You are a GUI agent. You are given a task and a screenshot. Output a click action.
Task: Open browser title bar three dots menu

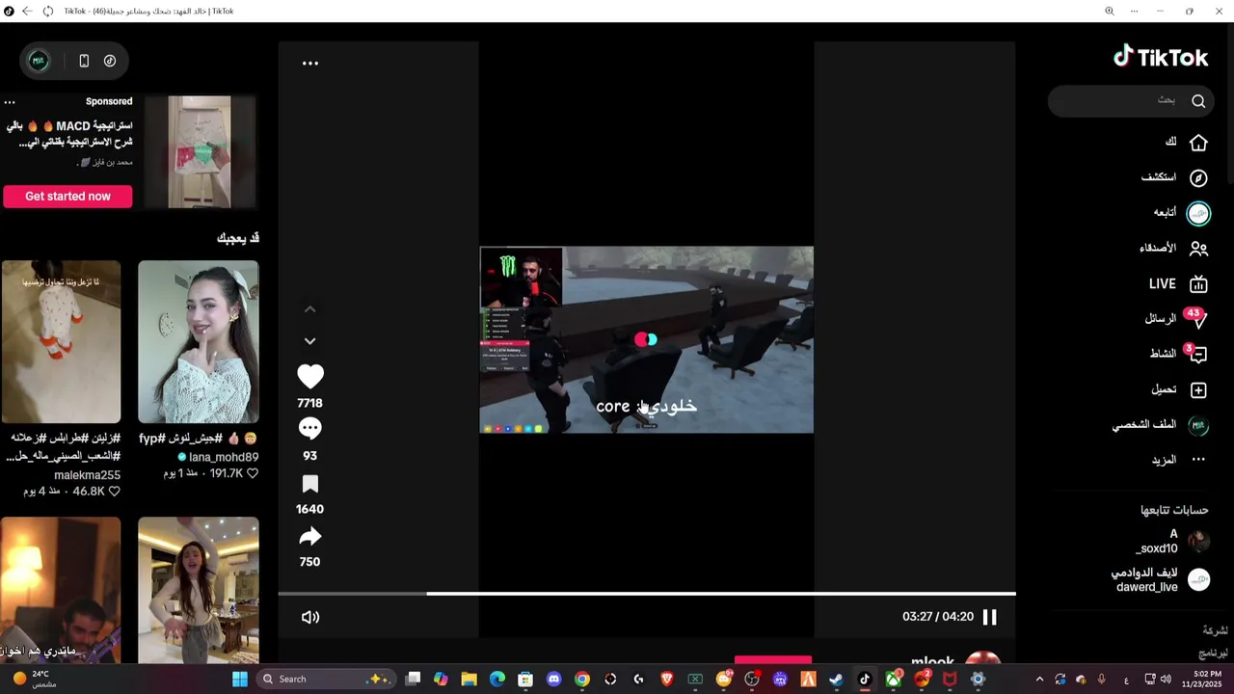pos(1134,12)
